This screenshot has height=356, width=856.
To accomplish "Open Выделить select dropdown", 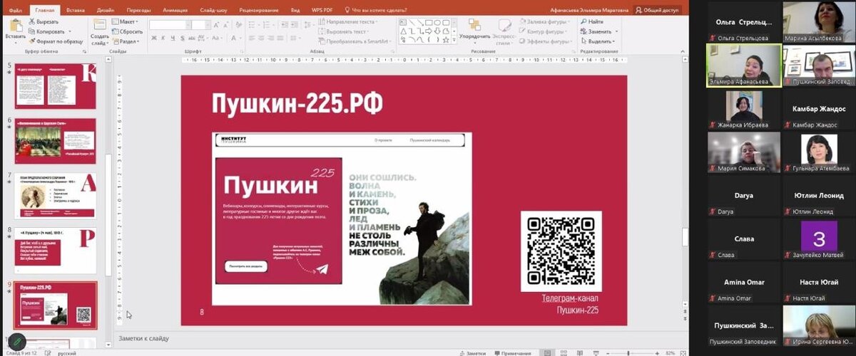I will (598, 42).
